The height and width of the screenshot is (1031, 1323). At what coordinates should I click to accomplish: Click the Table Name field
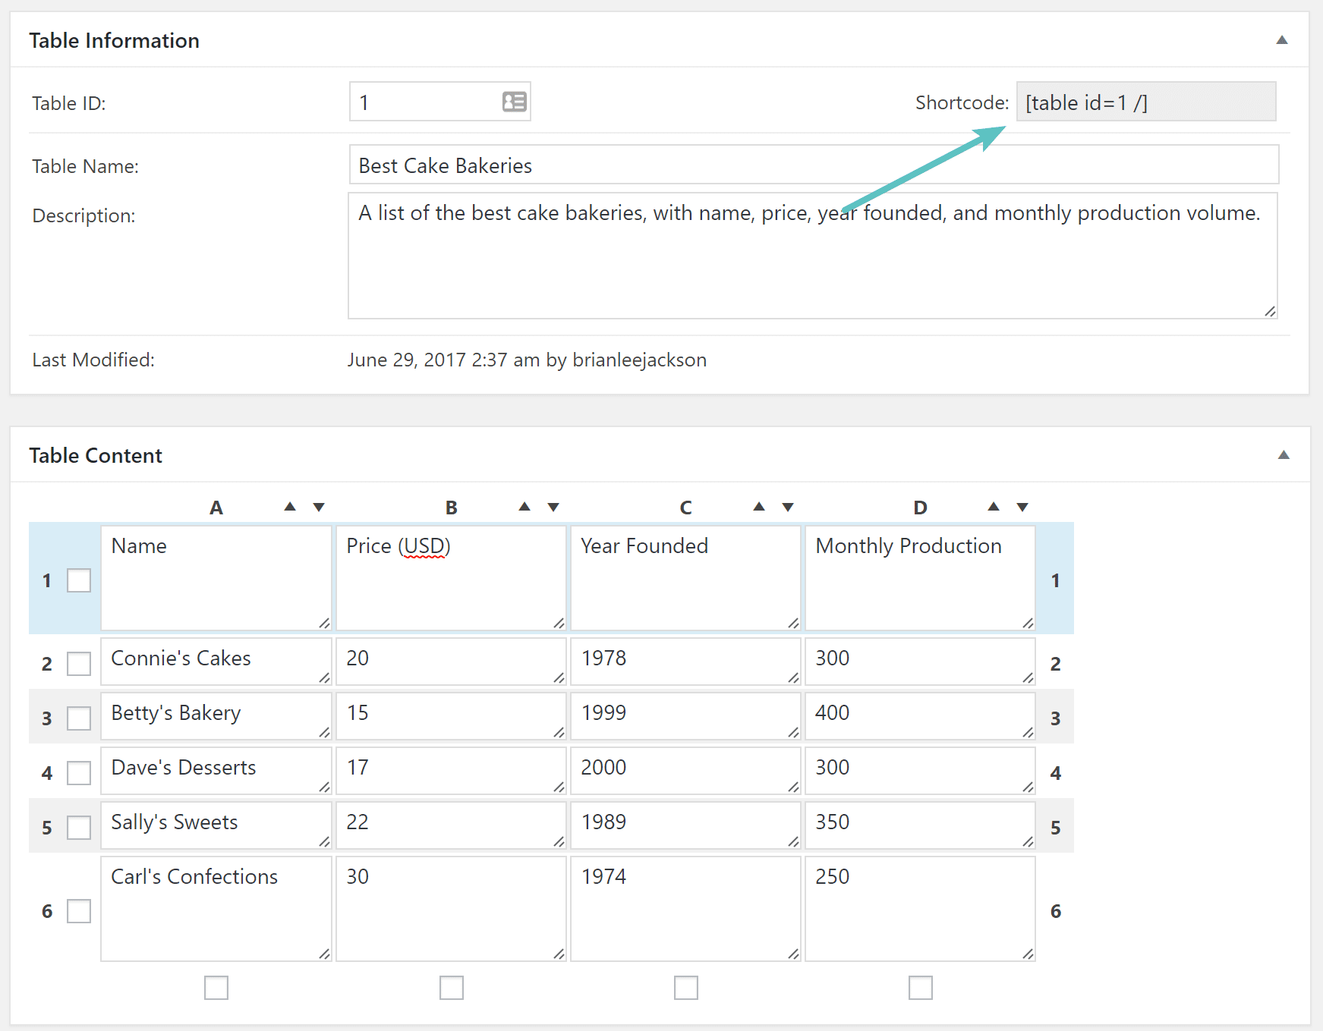click(x=812, y=165)
